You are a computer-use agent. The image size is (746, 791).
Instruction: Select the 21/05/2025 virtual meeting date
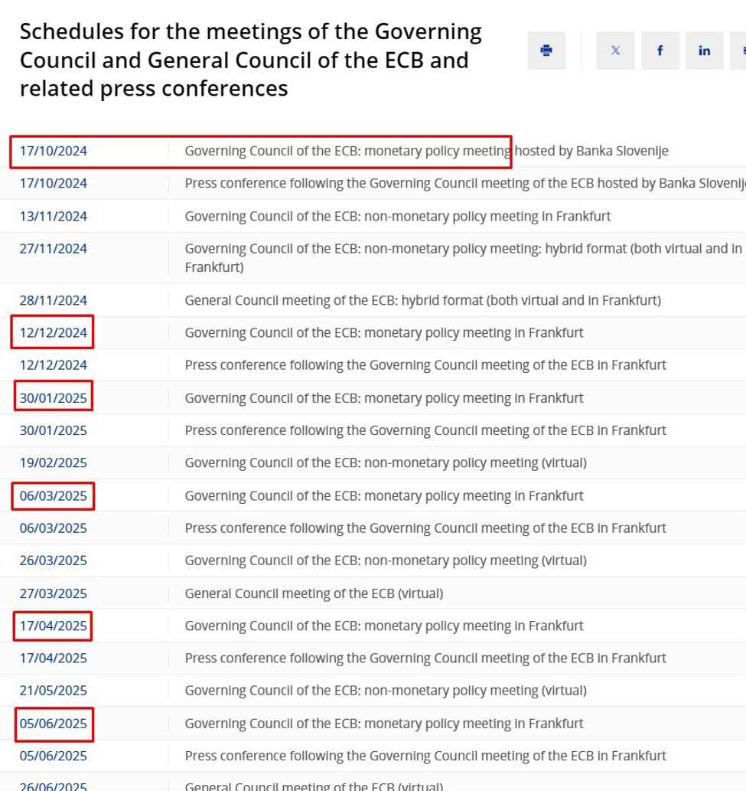tap(54, 690)
